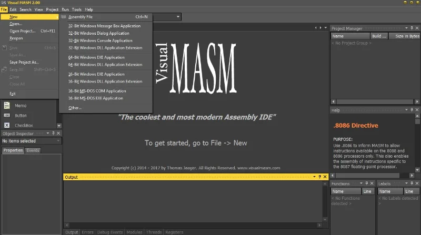This screenshot has width=421, height=235.
Task: Click the Build column header
Action: click(379, 36)
